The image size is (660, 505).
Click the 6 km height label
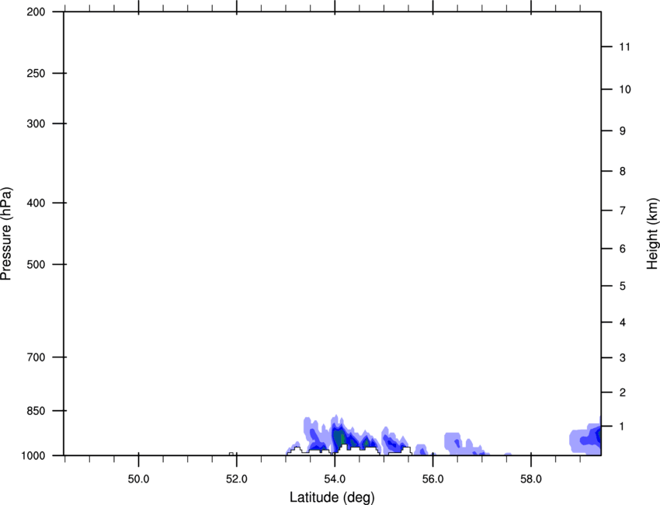[x=623, y=249]
